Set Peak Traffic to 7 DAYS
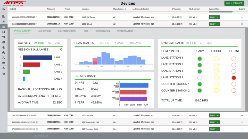The width and height of the screenshot is (248, 139). [119, 43]
